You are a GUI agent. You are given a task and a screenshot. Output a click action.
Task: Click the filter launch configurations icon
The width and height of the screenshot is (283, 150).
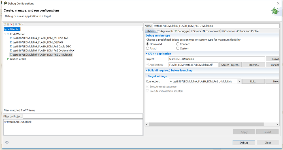coord(19,24)
